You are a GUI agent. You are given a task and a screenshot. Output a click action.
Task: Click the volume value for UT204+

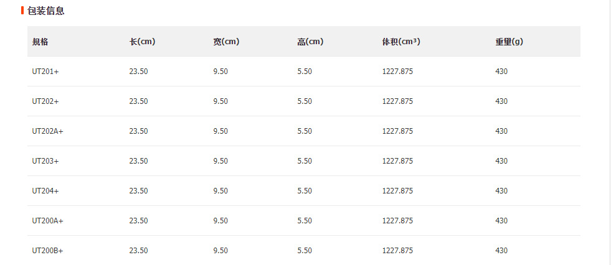tap(397, 191)
